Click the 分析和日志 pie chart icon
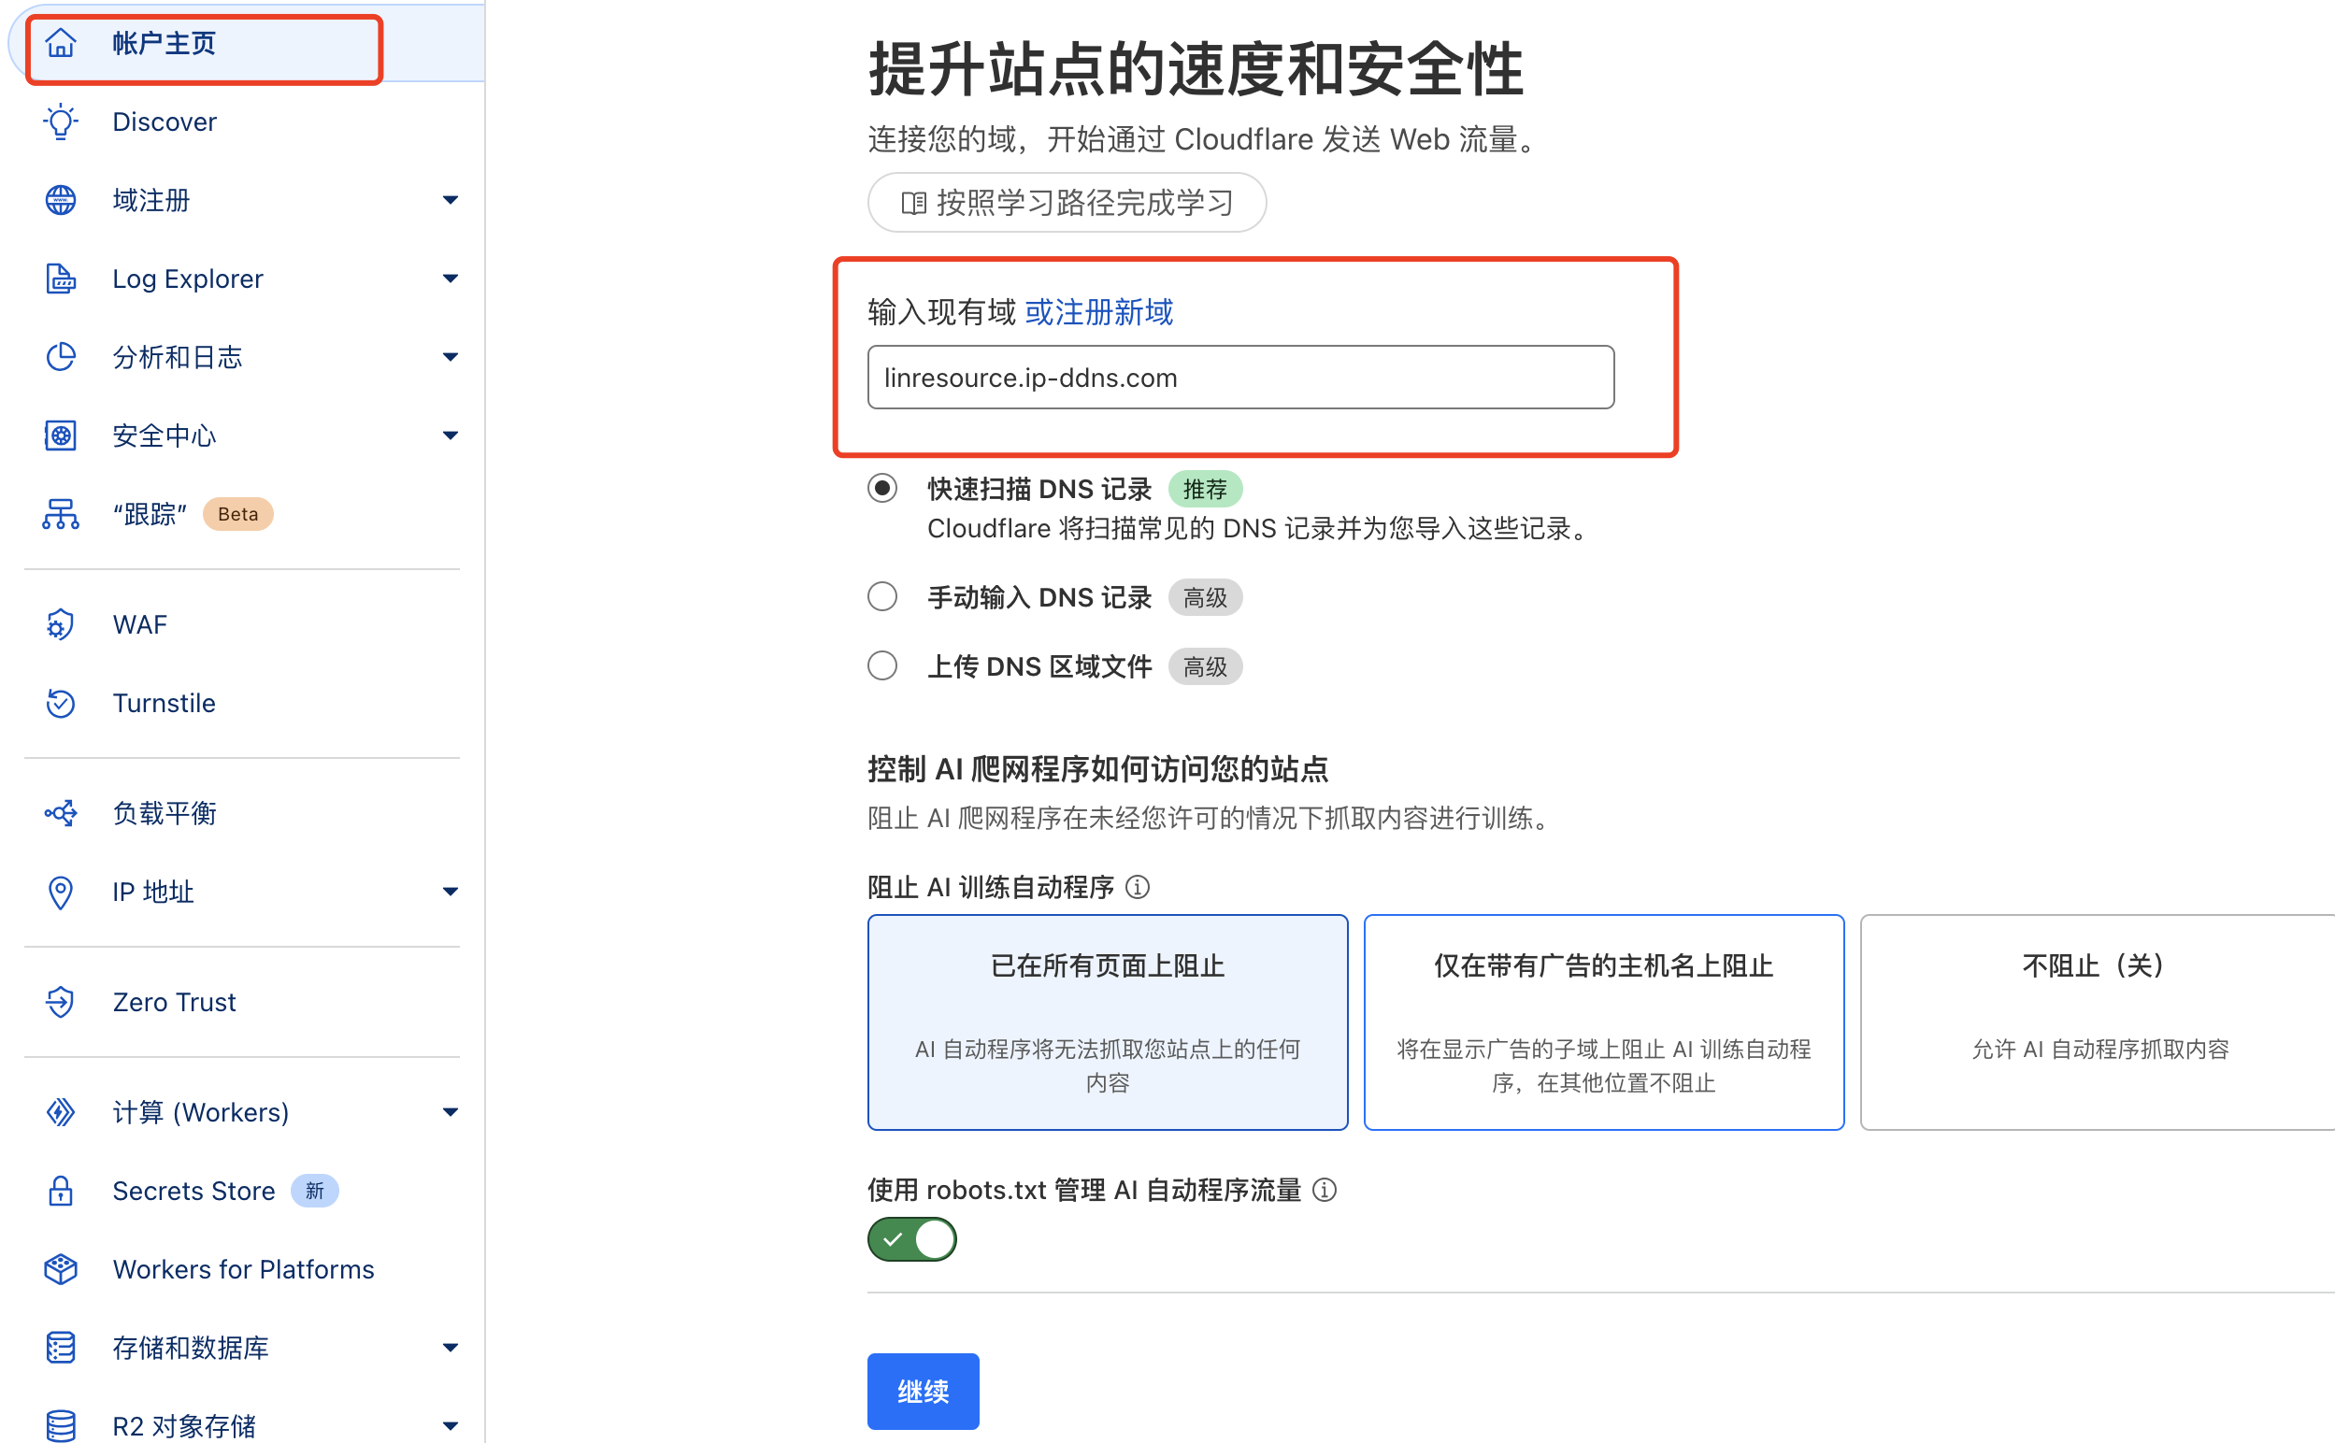Image resolution: width=2335 pixels, height=1443 pixels. click(x=60, y=357)
